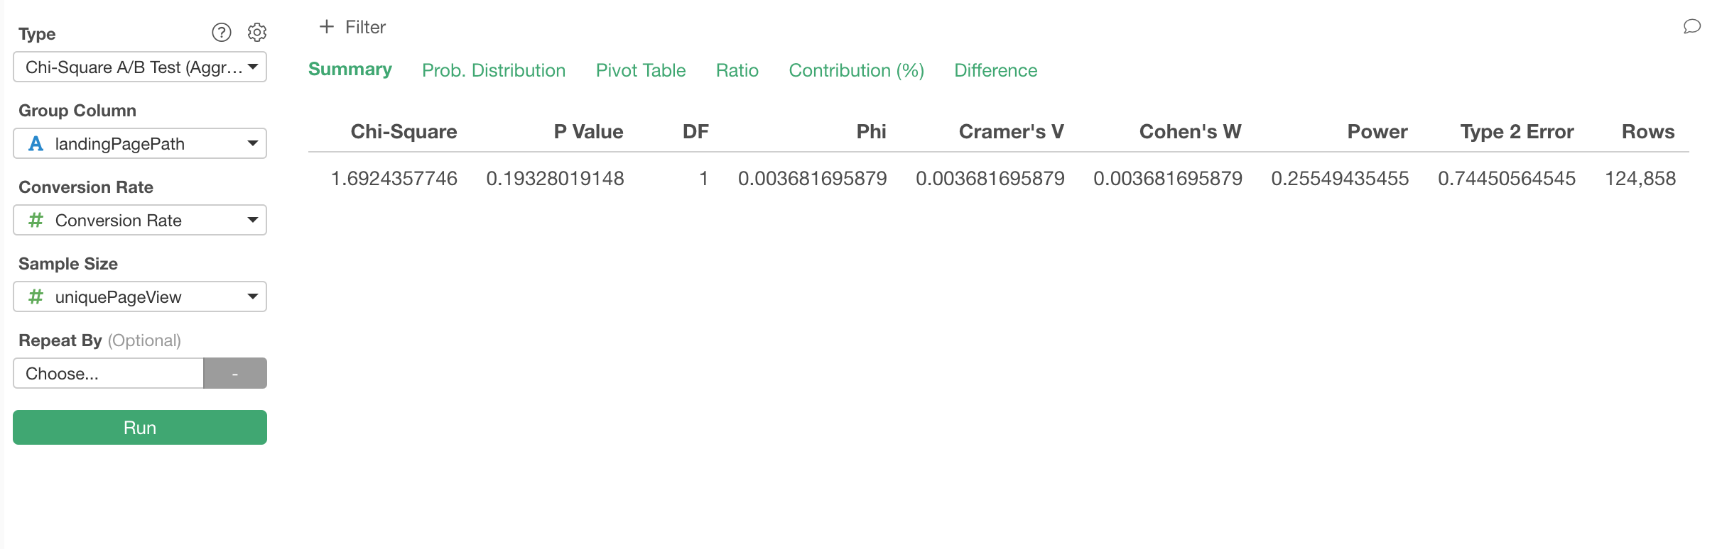
Task: Click the P Value column header
Action: [x=588, y=132]
